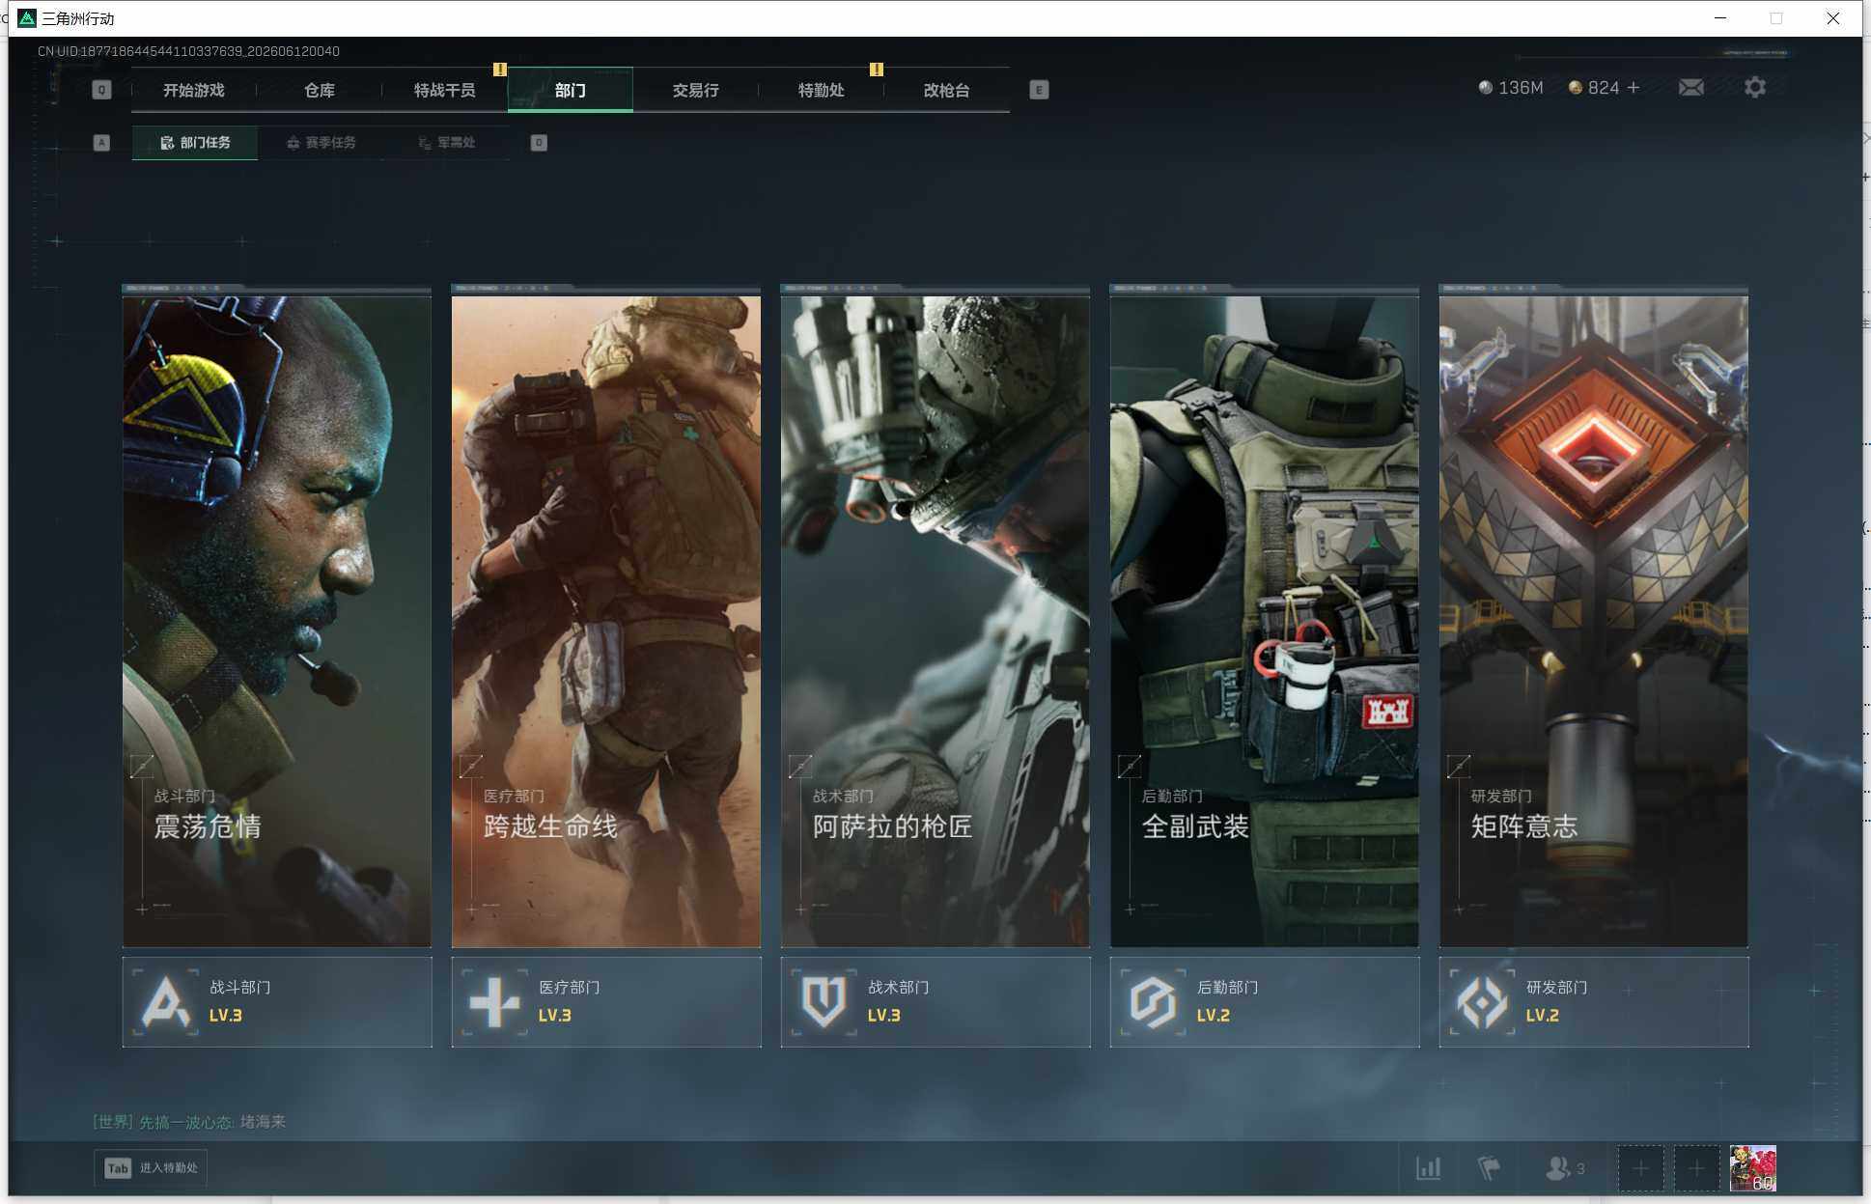
Task: Open the player avatar showing 60
Action: click(1752, 1168)
